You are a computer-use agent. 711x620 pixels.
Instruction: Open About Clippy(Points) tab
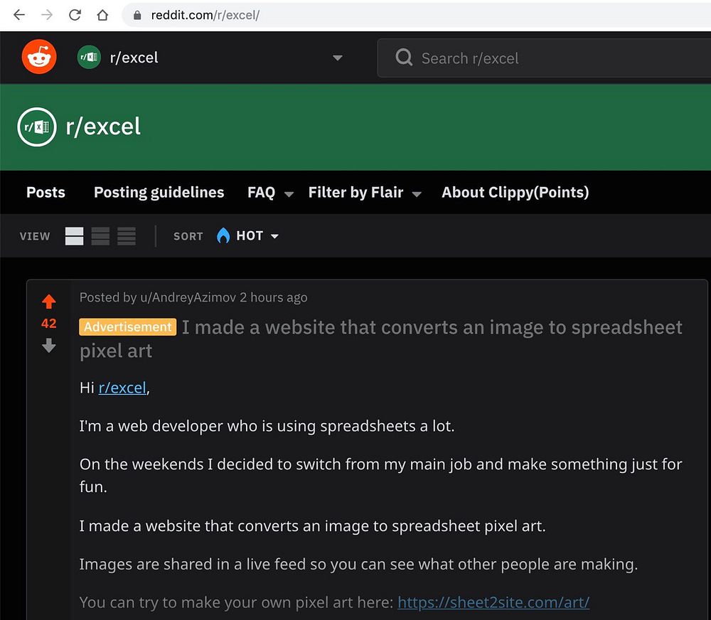click(515, 192)
